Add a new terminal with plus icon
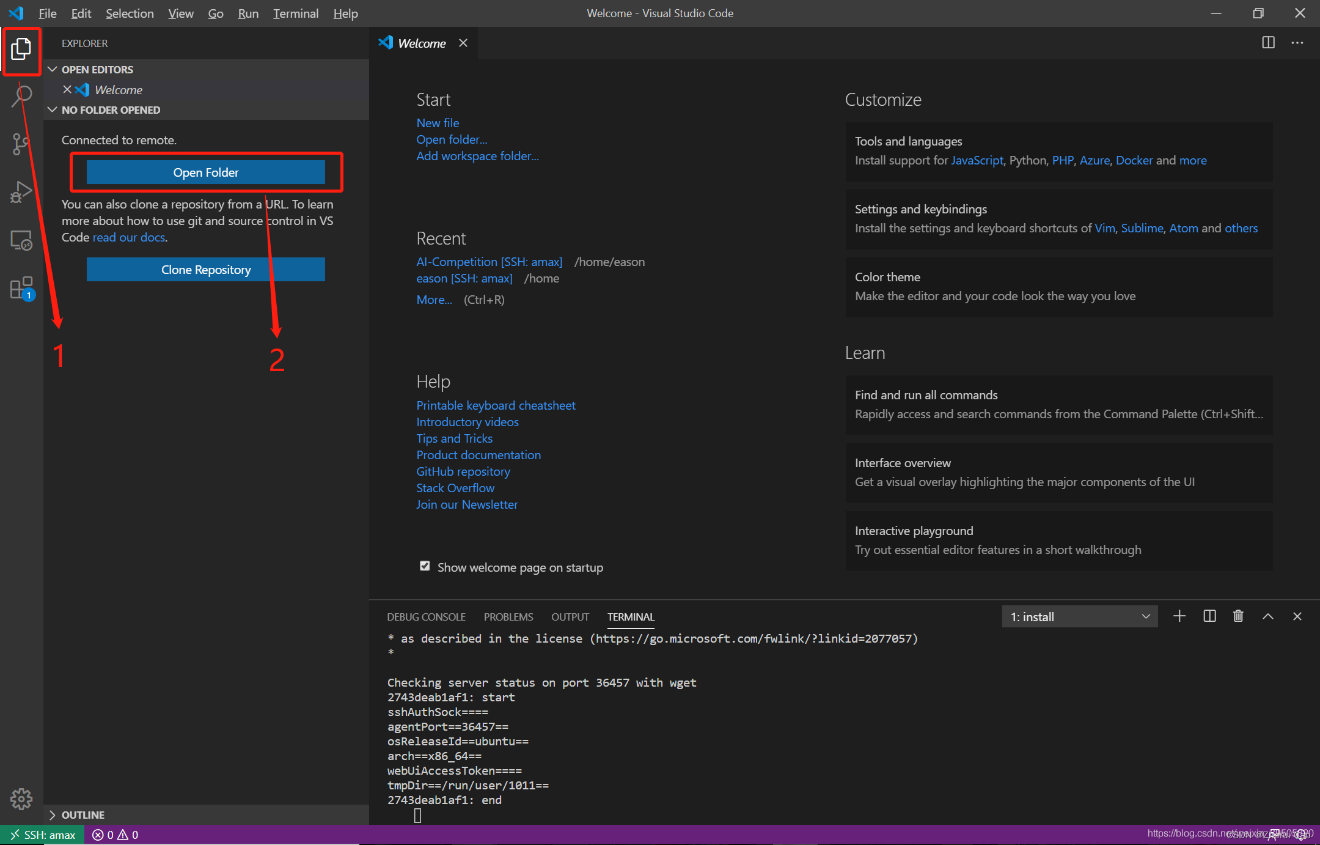 pos(1179,616)
